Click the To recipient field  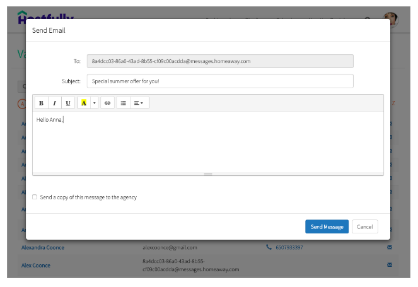click(x=220, y=61)
